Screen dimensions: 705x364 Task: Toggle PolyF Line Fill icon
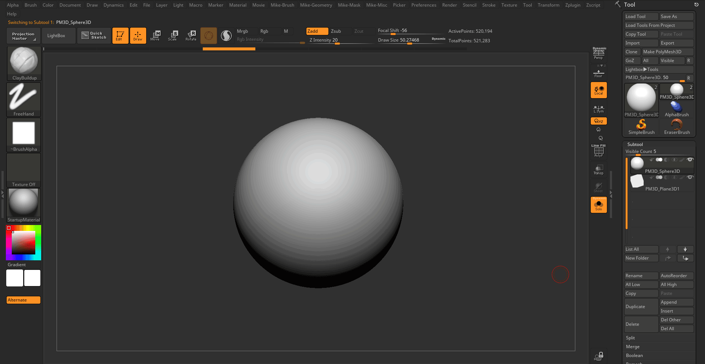598,151
